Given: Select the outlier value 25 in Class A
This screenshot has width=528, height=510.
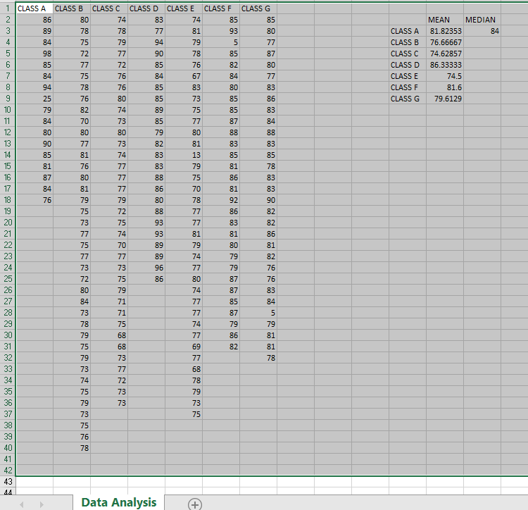Looking at the screenshot, I should [x=34, y=99].
